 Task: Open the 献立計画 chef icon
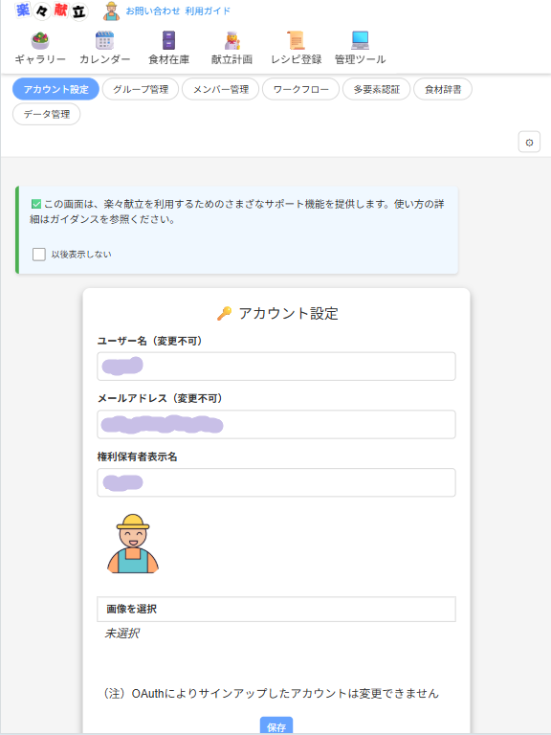click(x=231, y=41)
